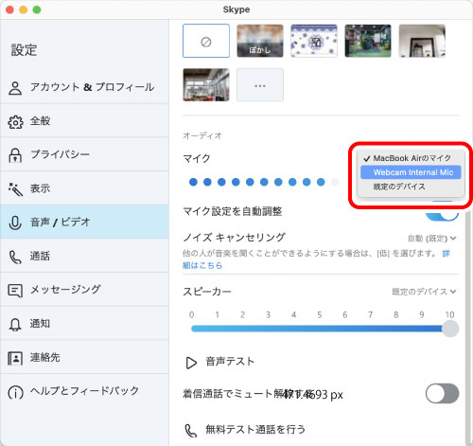This screenshot has width=473, height=446.
Task: Open the ノイズ キャンセリング 自動 (既定) dropdown
Action: pyautogui.click(x=431, y=239)
